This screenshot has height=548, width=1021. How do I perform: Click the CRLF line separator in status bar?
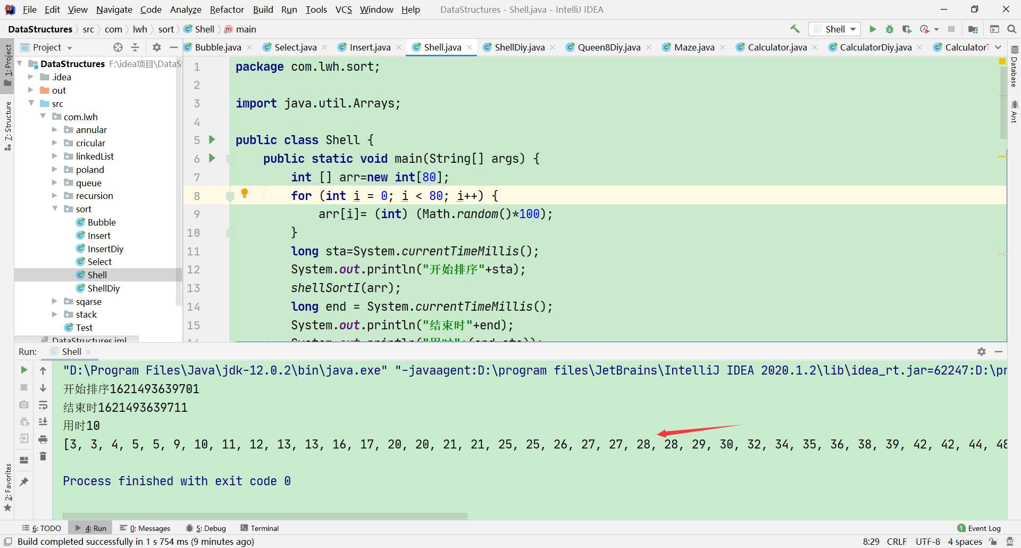pyautogui.click(x=897, y=542)
